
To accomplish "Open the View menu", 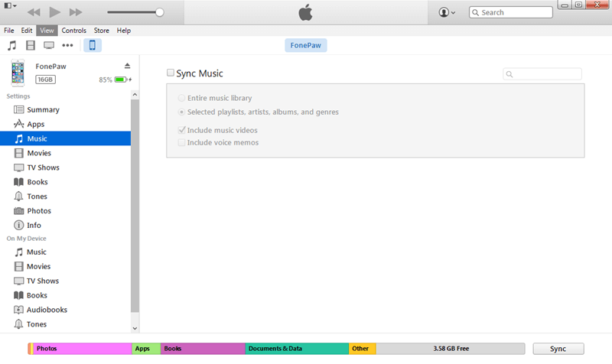I will click(x=47, y=31).
